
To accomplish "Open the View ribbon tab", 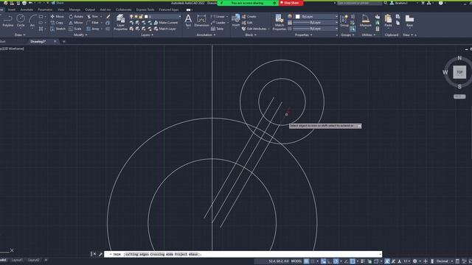I will tap(60, 10).
